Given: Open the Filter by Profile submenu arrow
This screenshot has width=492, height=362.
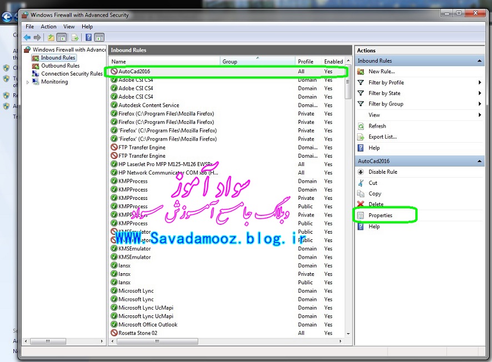Looking at the screenshot, I should tap(480, 83).
